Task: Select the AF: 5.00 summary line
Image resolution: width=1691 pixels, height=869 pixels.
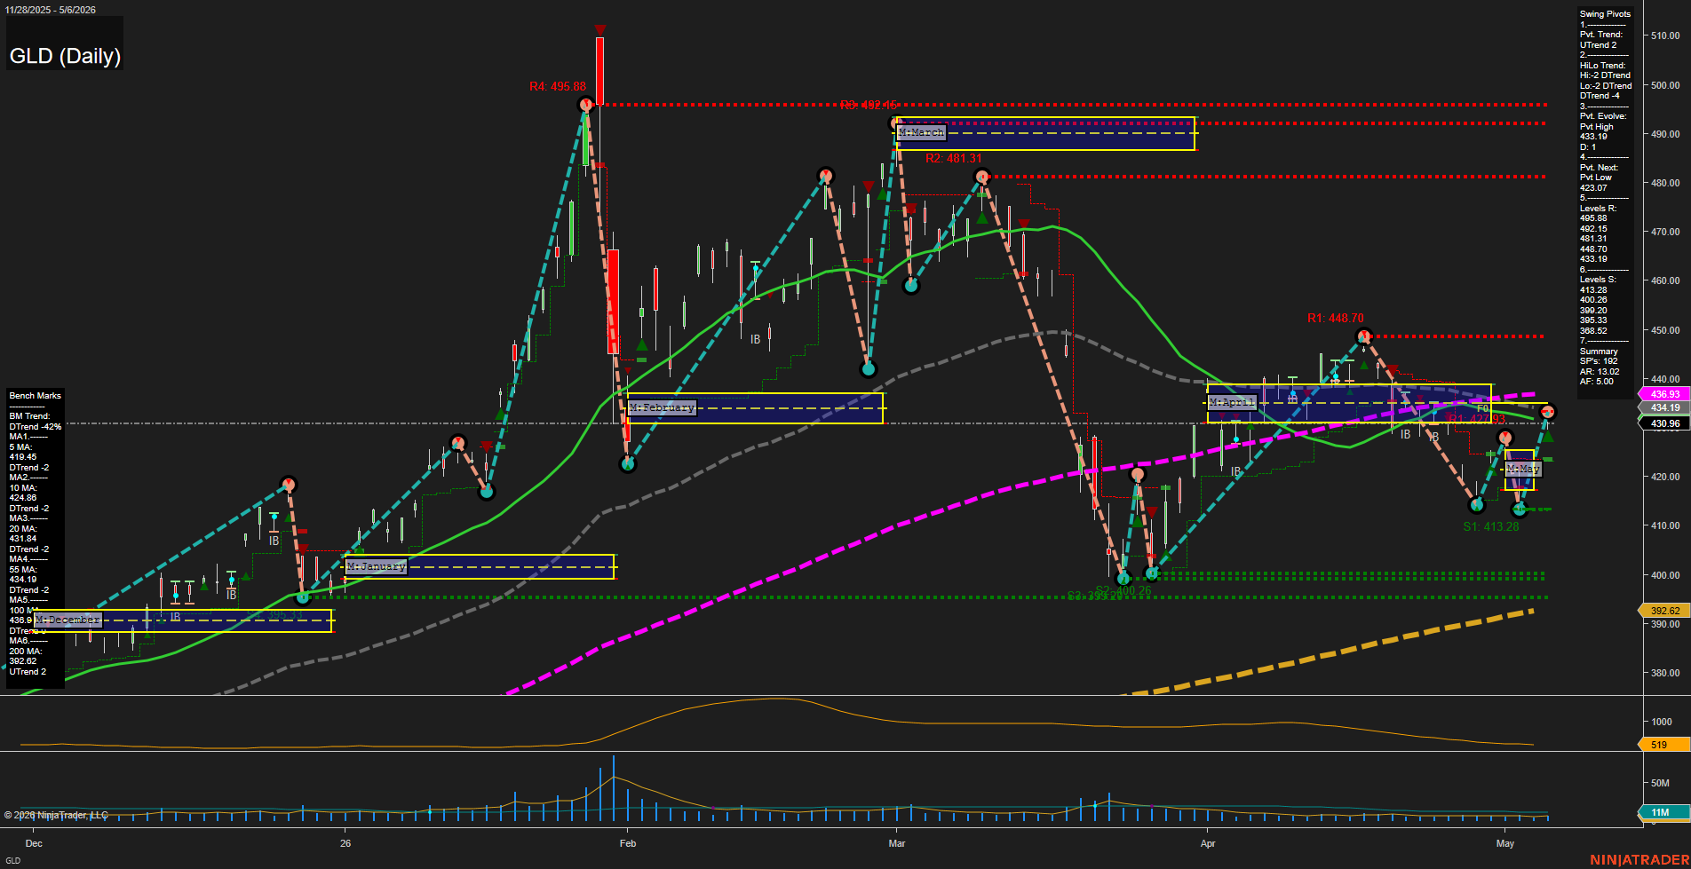Action: [x=1597, y=382]
